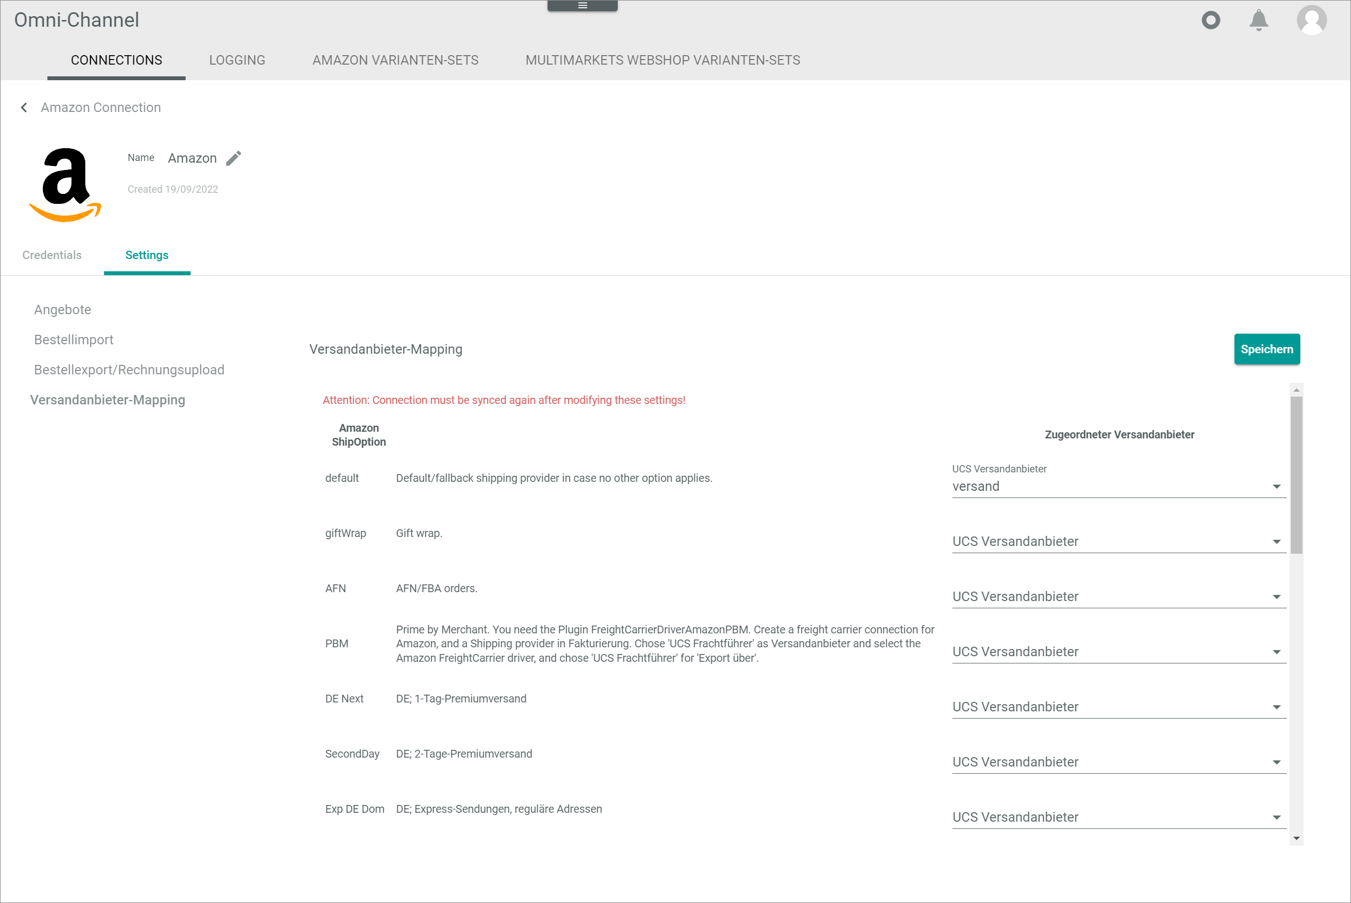Click the hamburger handle at the top center

(583, 6)
